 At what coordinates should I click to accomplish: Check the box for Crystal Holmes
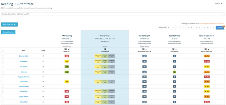point(3,97)
